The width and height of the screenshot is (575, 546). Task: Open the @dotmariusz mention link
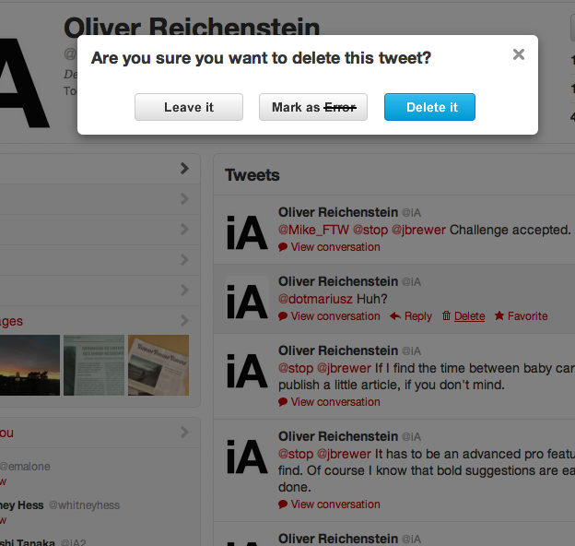[x=315, y=299]
